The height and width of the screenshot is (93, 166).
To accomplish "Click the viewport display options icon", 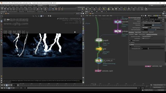I will click(81, 16).
